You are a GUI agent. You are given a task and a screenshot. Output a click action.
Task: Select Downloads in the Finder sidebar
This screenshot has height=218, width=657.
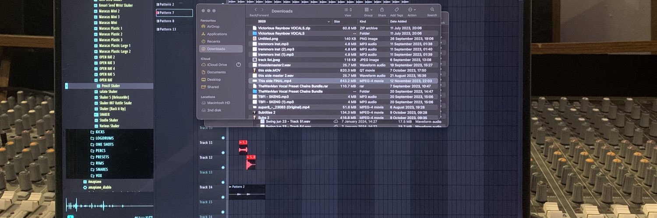point(221,49)
